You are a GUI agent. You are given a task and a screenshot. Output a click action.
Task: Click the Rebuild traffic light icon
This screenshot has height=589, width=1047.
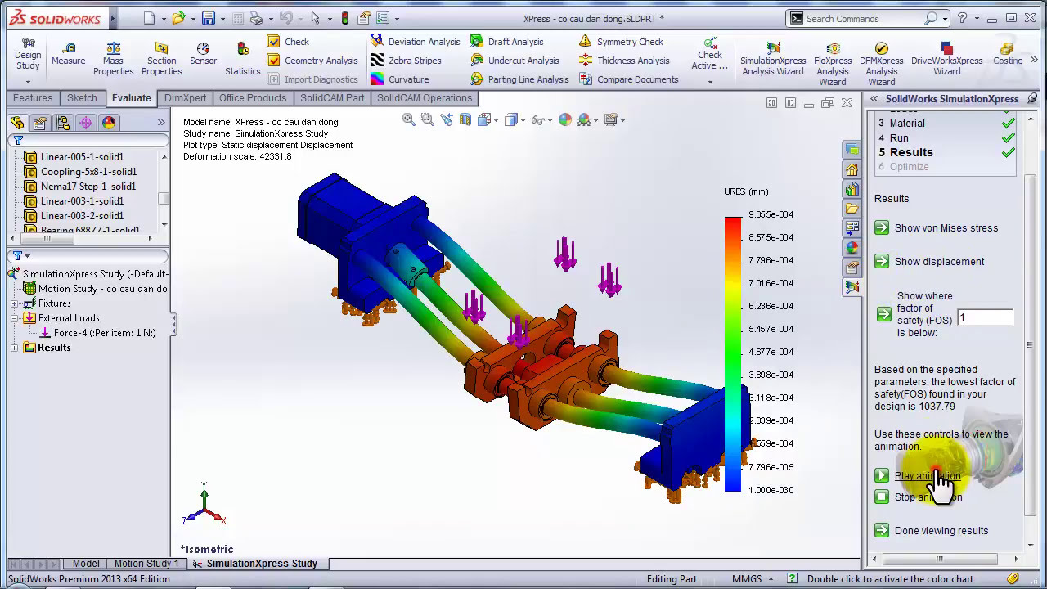click(x=344, y=18)
